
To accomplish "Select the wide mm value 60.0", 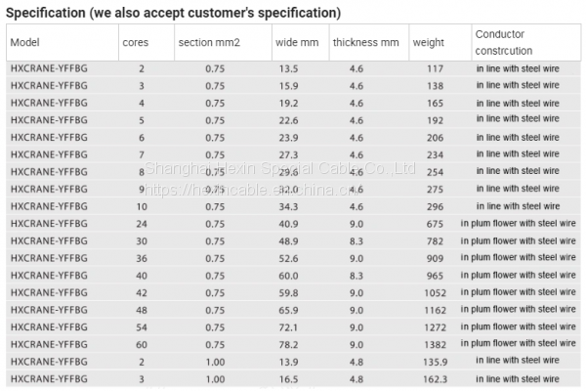I will coord(289,276).
